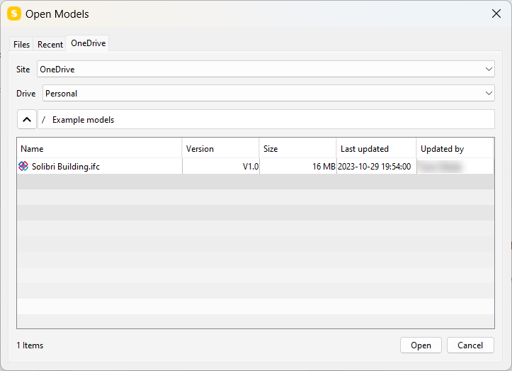Switch to the Recent tab
Image resolution: width=512 pixels, height=371 pixels.
50,44
